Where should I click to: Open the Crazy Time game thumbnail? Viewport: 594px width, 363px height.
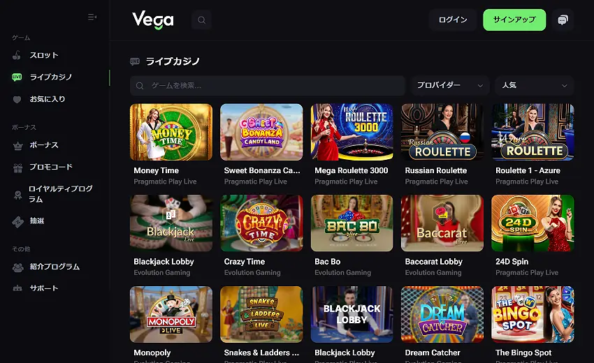(x=261, y=223)
